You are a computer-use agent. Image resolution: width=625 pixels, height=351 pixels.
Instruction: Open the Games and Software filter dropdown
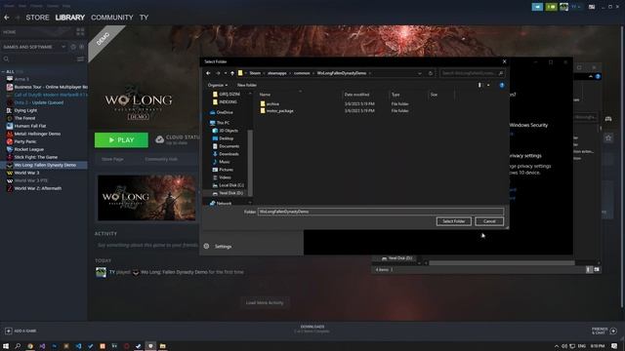click(34, 47)
